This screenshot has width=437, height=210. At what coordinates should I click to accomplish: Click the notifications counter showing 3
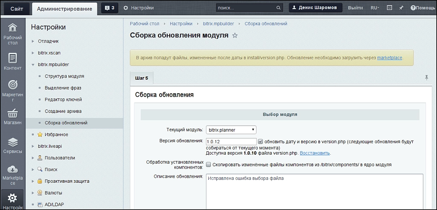coord(110,8)
